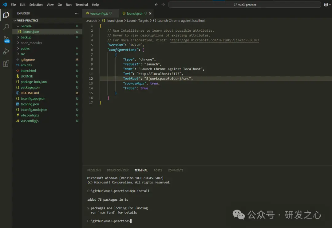Switch to the Debug Console panel tab
The height and width of the screenshot is (228, 332).
pyautogui.click(x=118, y=170)
